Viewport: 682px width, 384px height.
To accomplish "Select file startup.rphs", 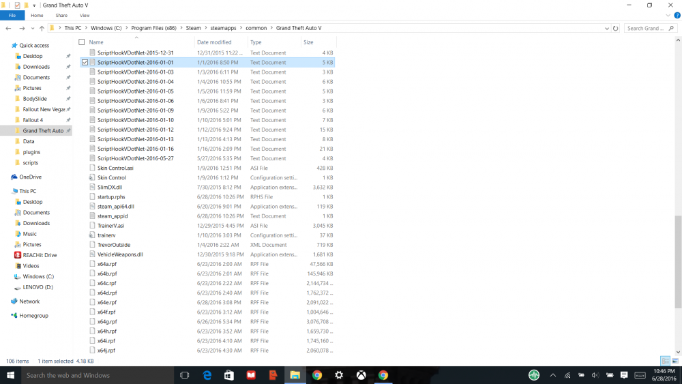I will (111, 197).
